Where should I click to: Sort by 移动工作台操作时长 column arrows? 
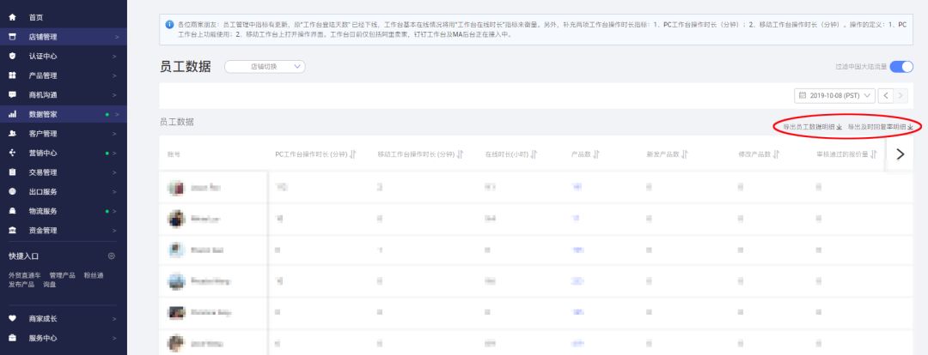460,154
